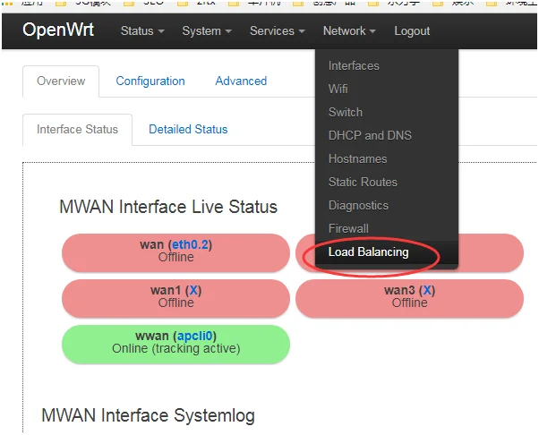Open DHCP and DNS menu entry
Image resolution: width=539 pixels, height=435 pixels.
coord(370,135)
